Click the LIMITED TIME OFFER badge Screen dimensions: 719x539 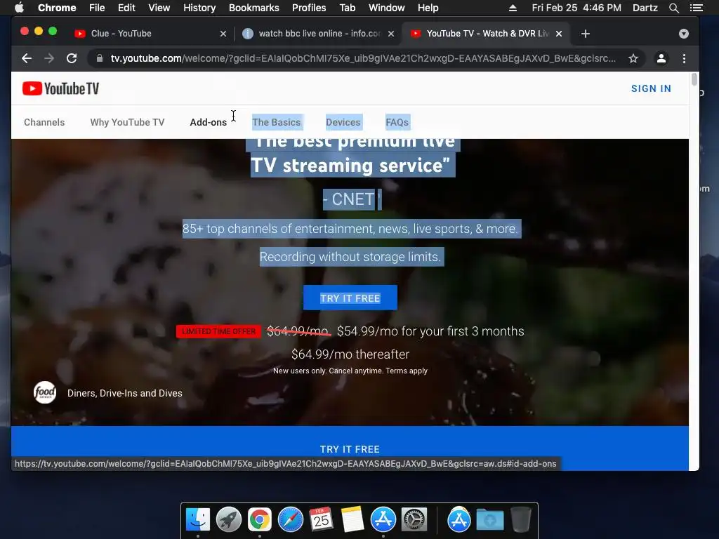(x=219, y=331)
